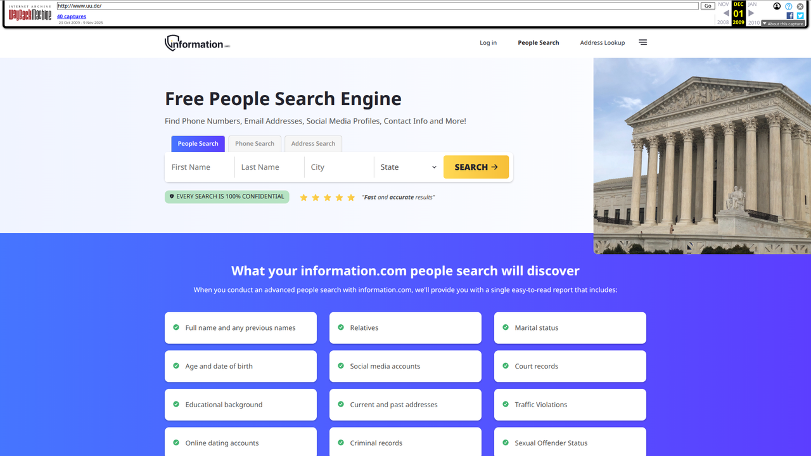Select the People Search tab

coord(198,144)
